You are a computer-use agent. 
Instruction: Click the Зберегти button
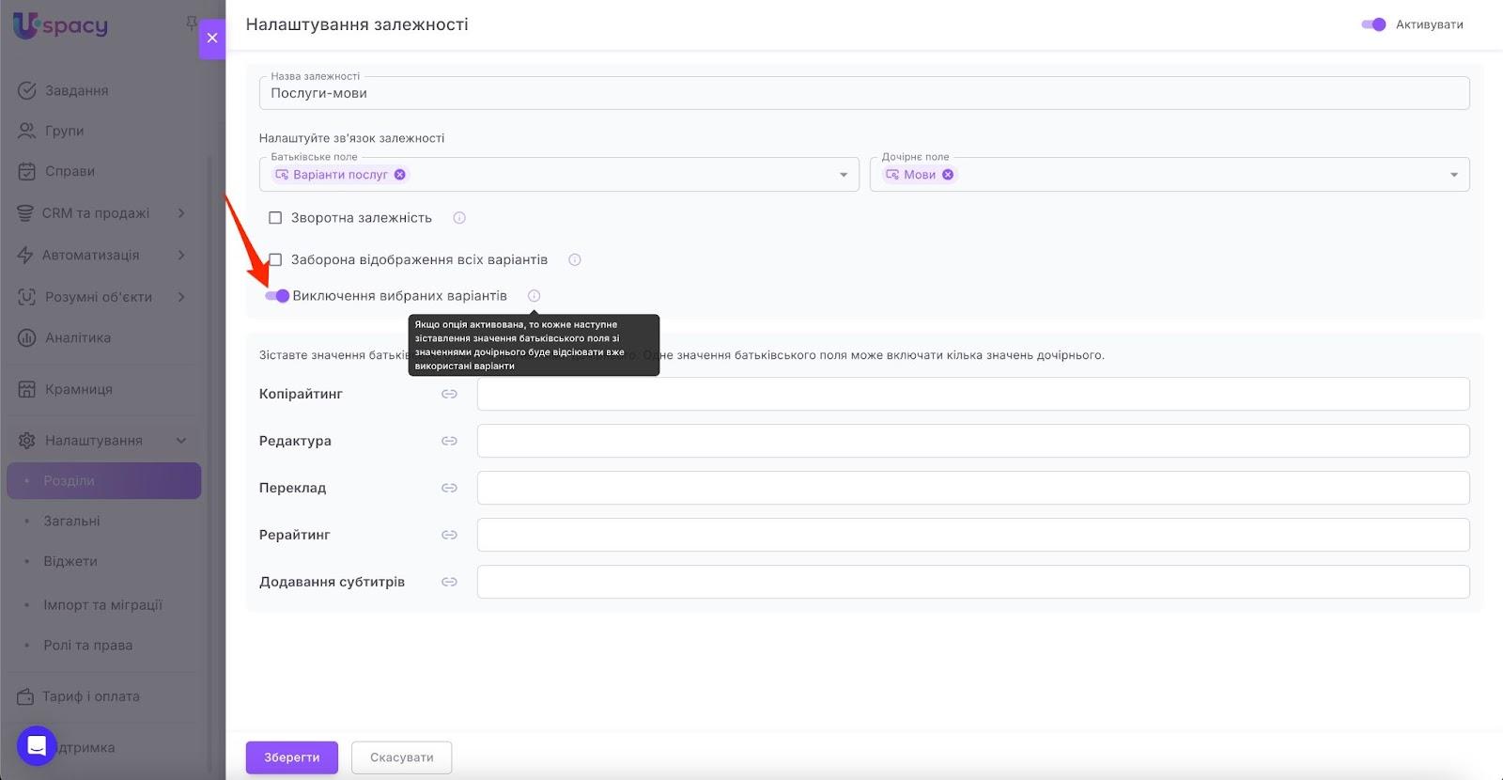(292, 757)
